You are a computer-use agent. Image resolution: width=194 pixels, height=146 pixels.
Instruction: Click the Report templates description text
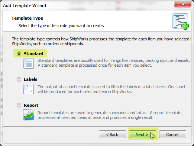110,115
